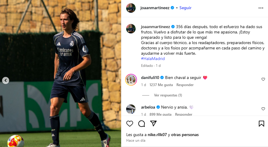Like danifuli10's comment heart
Screen dimensions: 268x147
click(x=263, y=79)
